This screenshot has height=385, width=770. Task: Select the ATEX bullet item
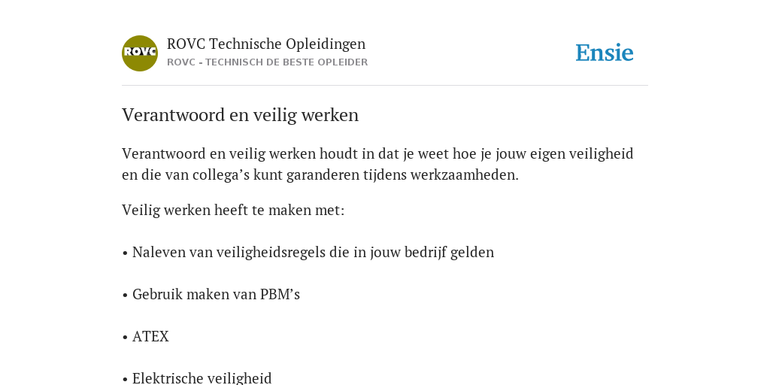click(145, 337)
